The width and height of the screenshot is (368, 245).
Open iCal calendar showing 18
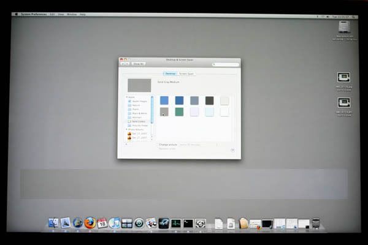pos(102,223)
